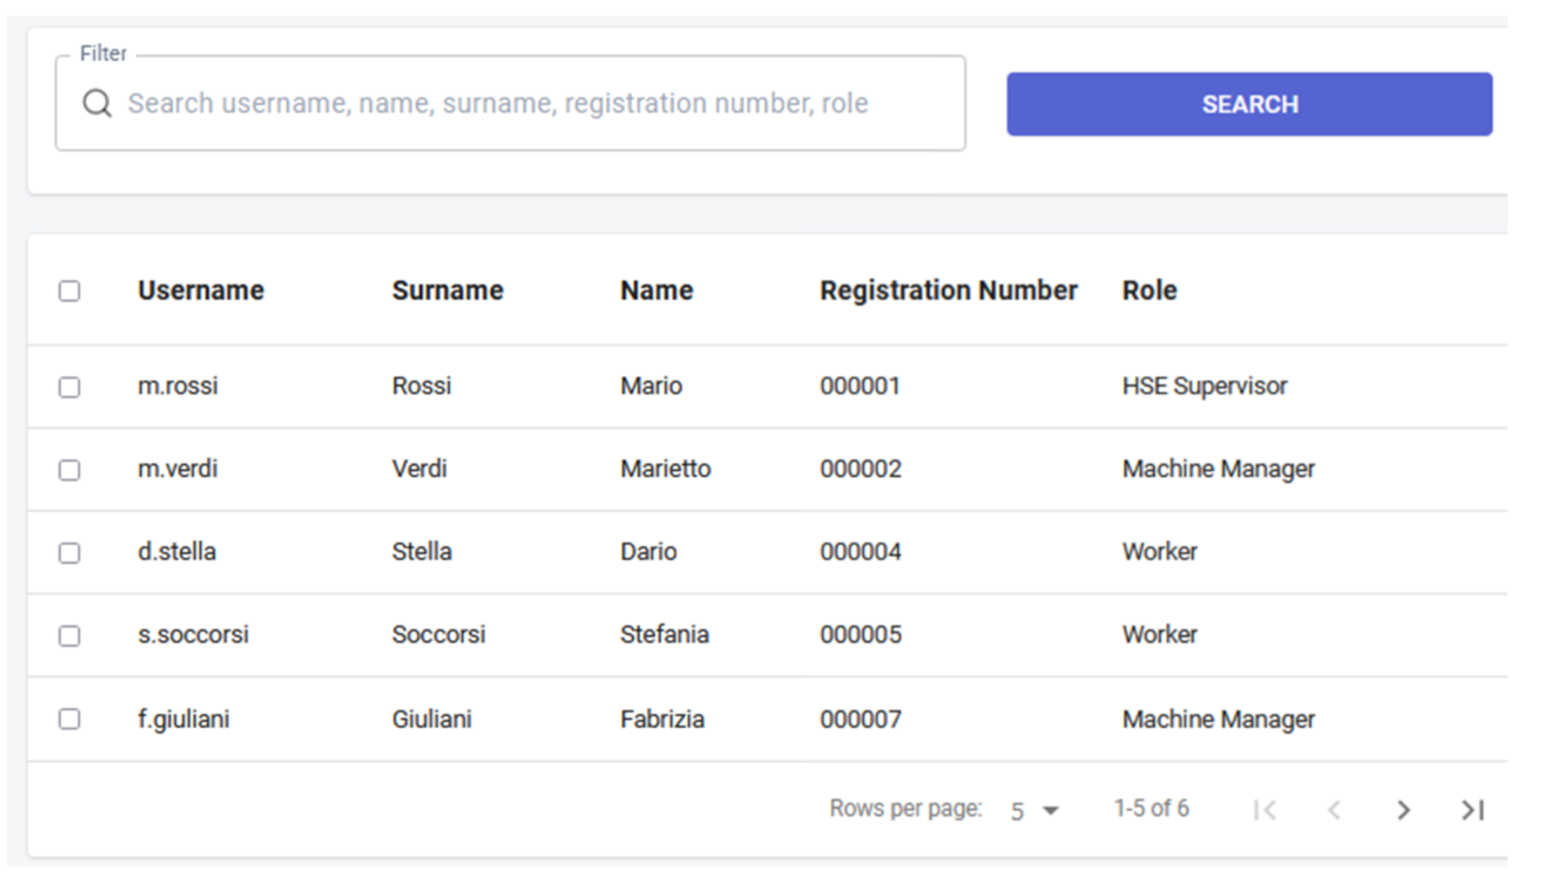
Task: Click the magnifying glass search icon
Action: click(96, 103)
